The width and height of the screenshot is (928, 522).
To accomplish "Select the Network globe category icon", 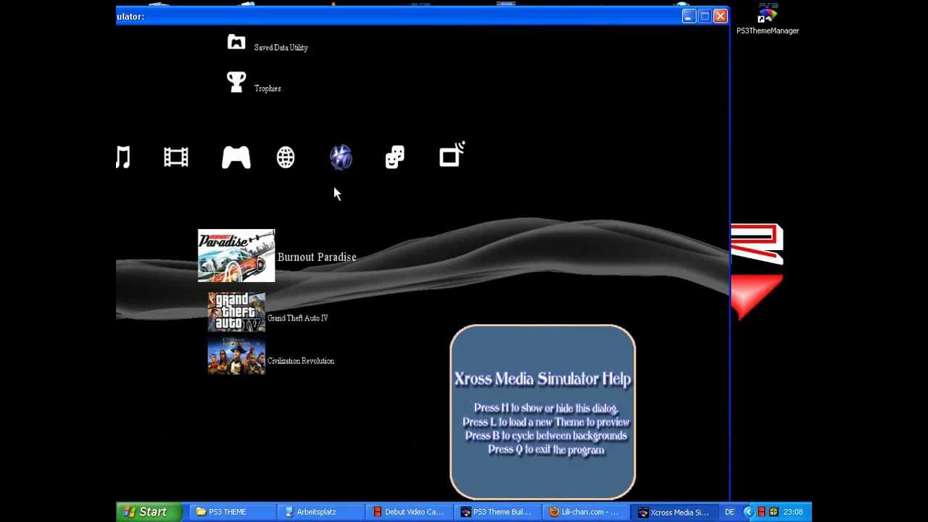I will 286,157.
